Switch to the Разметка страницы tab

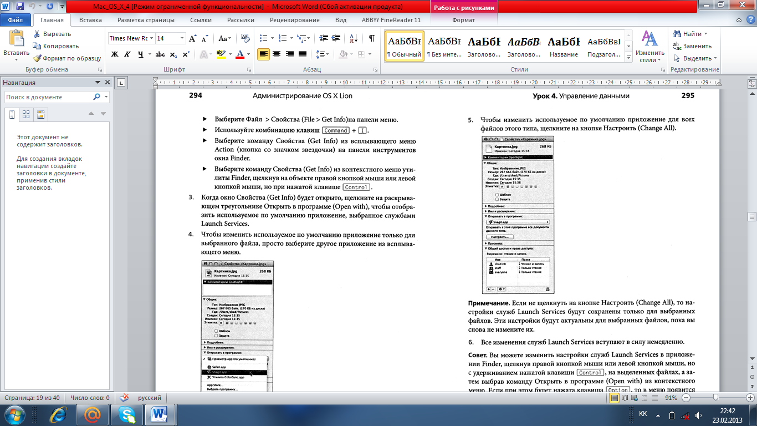click(146, 20)
